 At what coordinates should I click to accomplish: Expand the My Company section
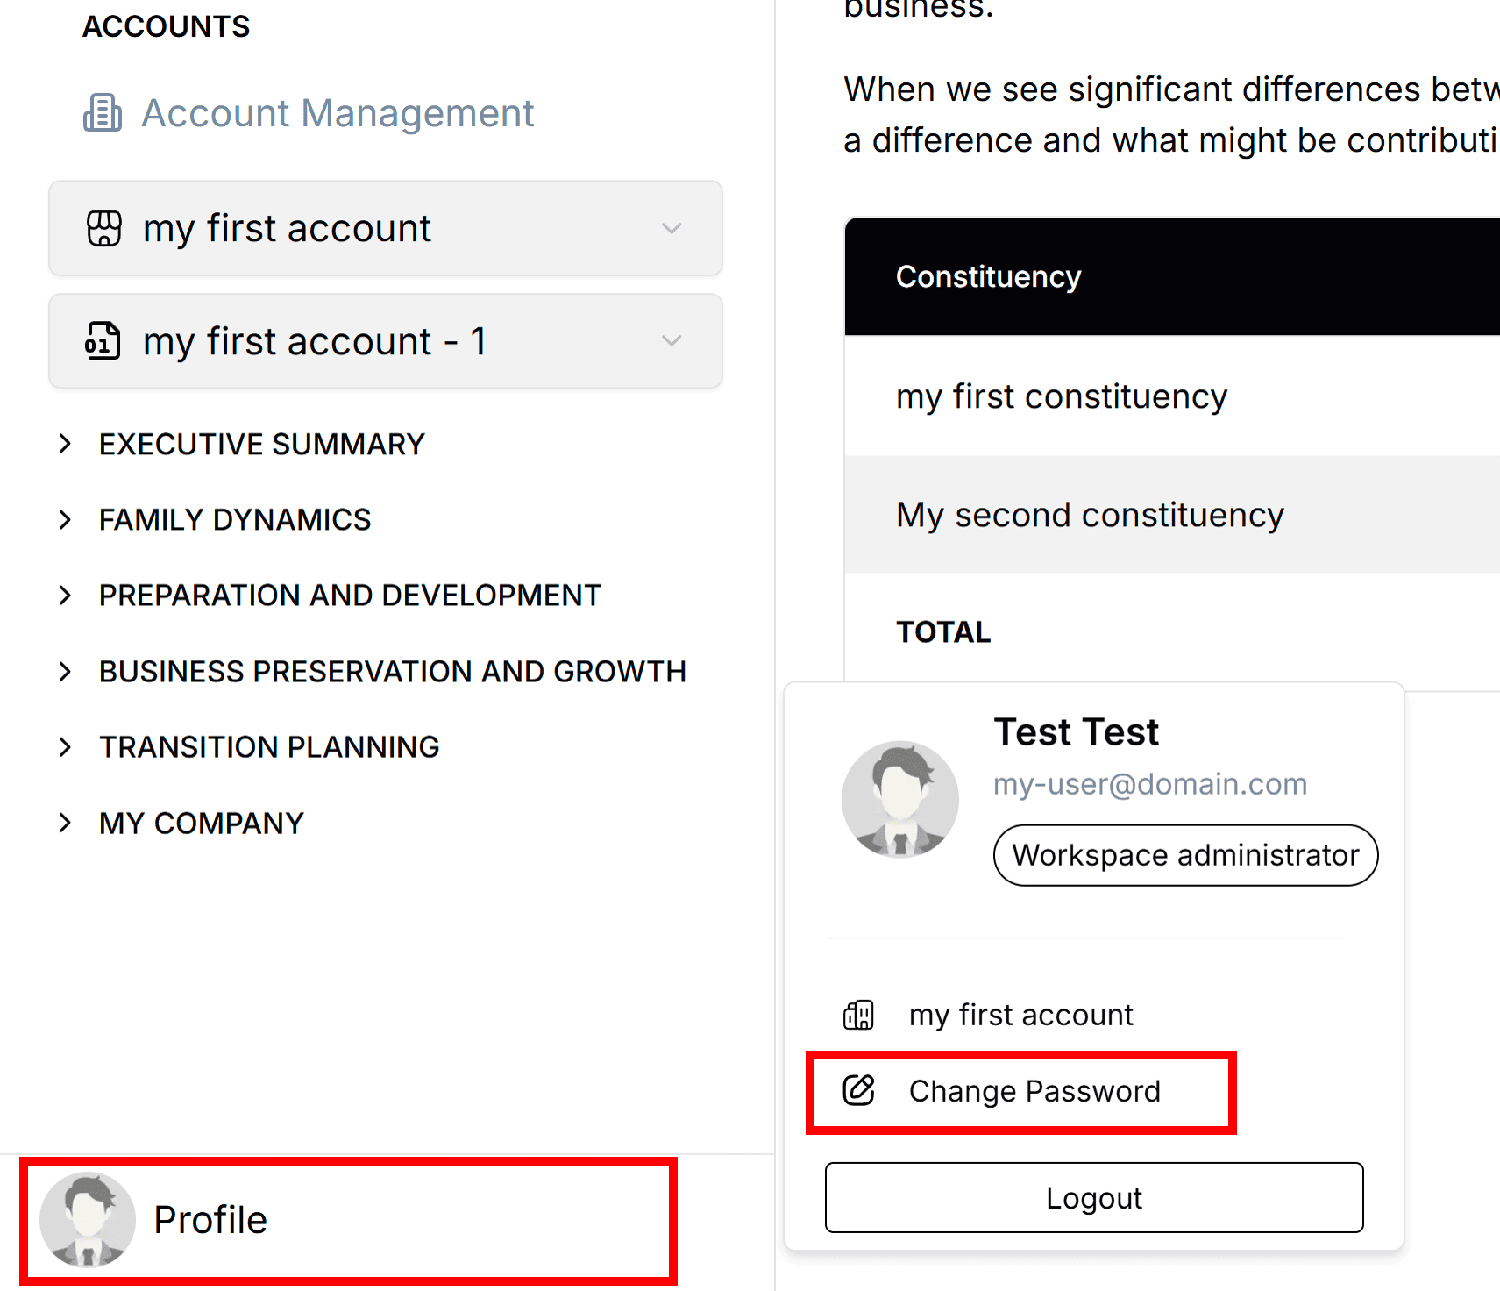click(x=65, y=823)
